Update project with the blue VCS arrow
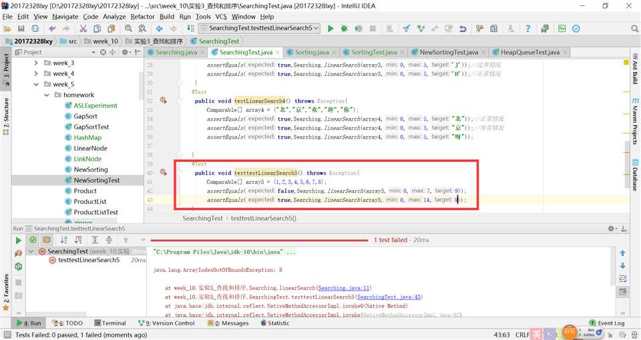This screenshot has width=641, height=340. coord(407,29)
